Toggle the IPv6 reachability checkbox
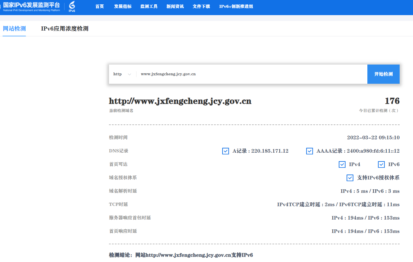The height and width of the screenshot is (262, 413). [x=381, y=165]
